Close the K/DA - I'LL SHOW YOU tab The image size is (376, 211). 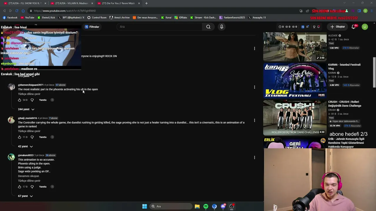tap(45, 3)
